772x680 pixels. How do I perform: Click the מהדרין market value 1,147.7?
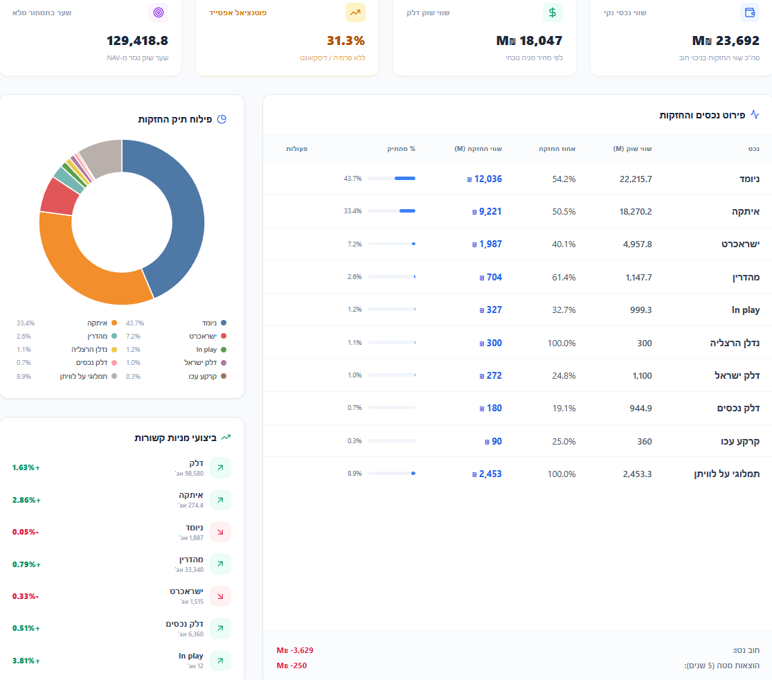click(638, 277)
